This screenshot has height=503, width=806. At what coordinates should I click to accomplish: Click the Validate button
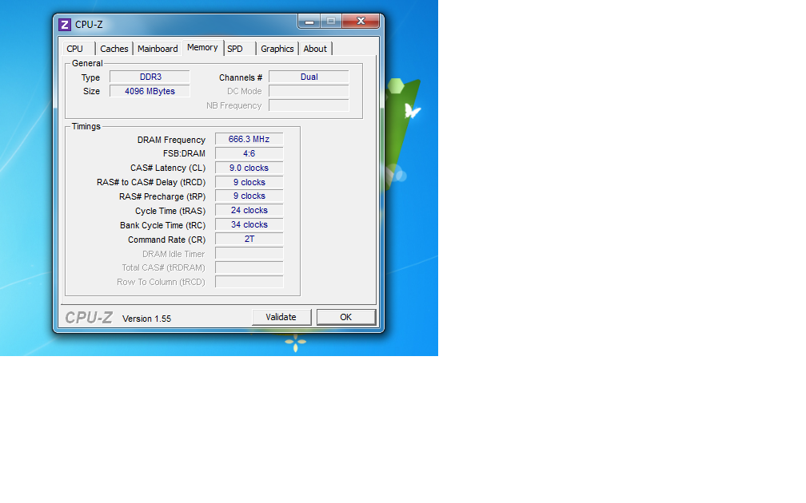[x=281, y=317]
